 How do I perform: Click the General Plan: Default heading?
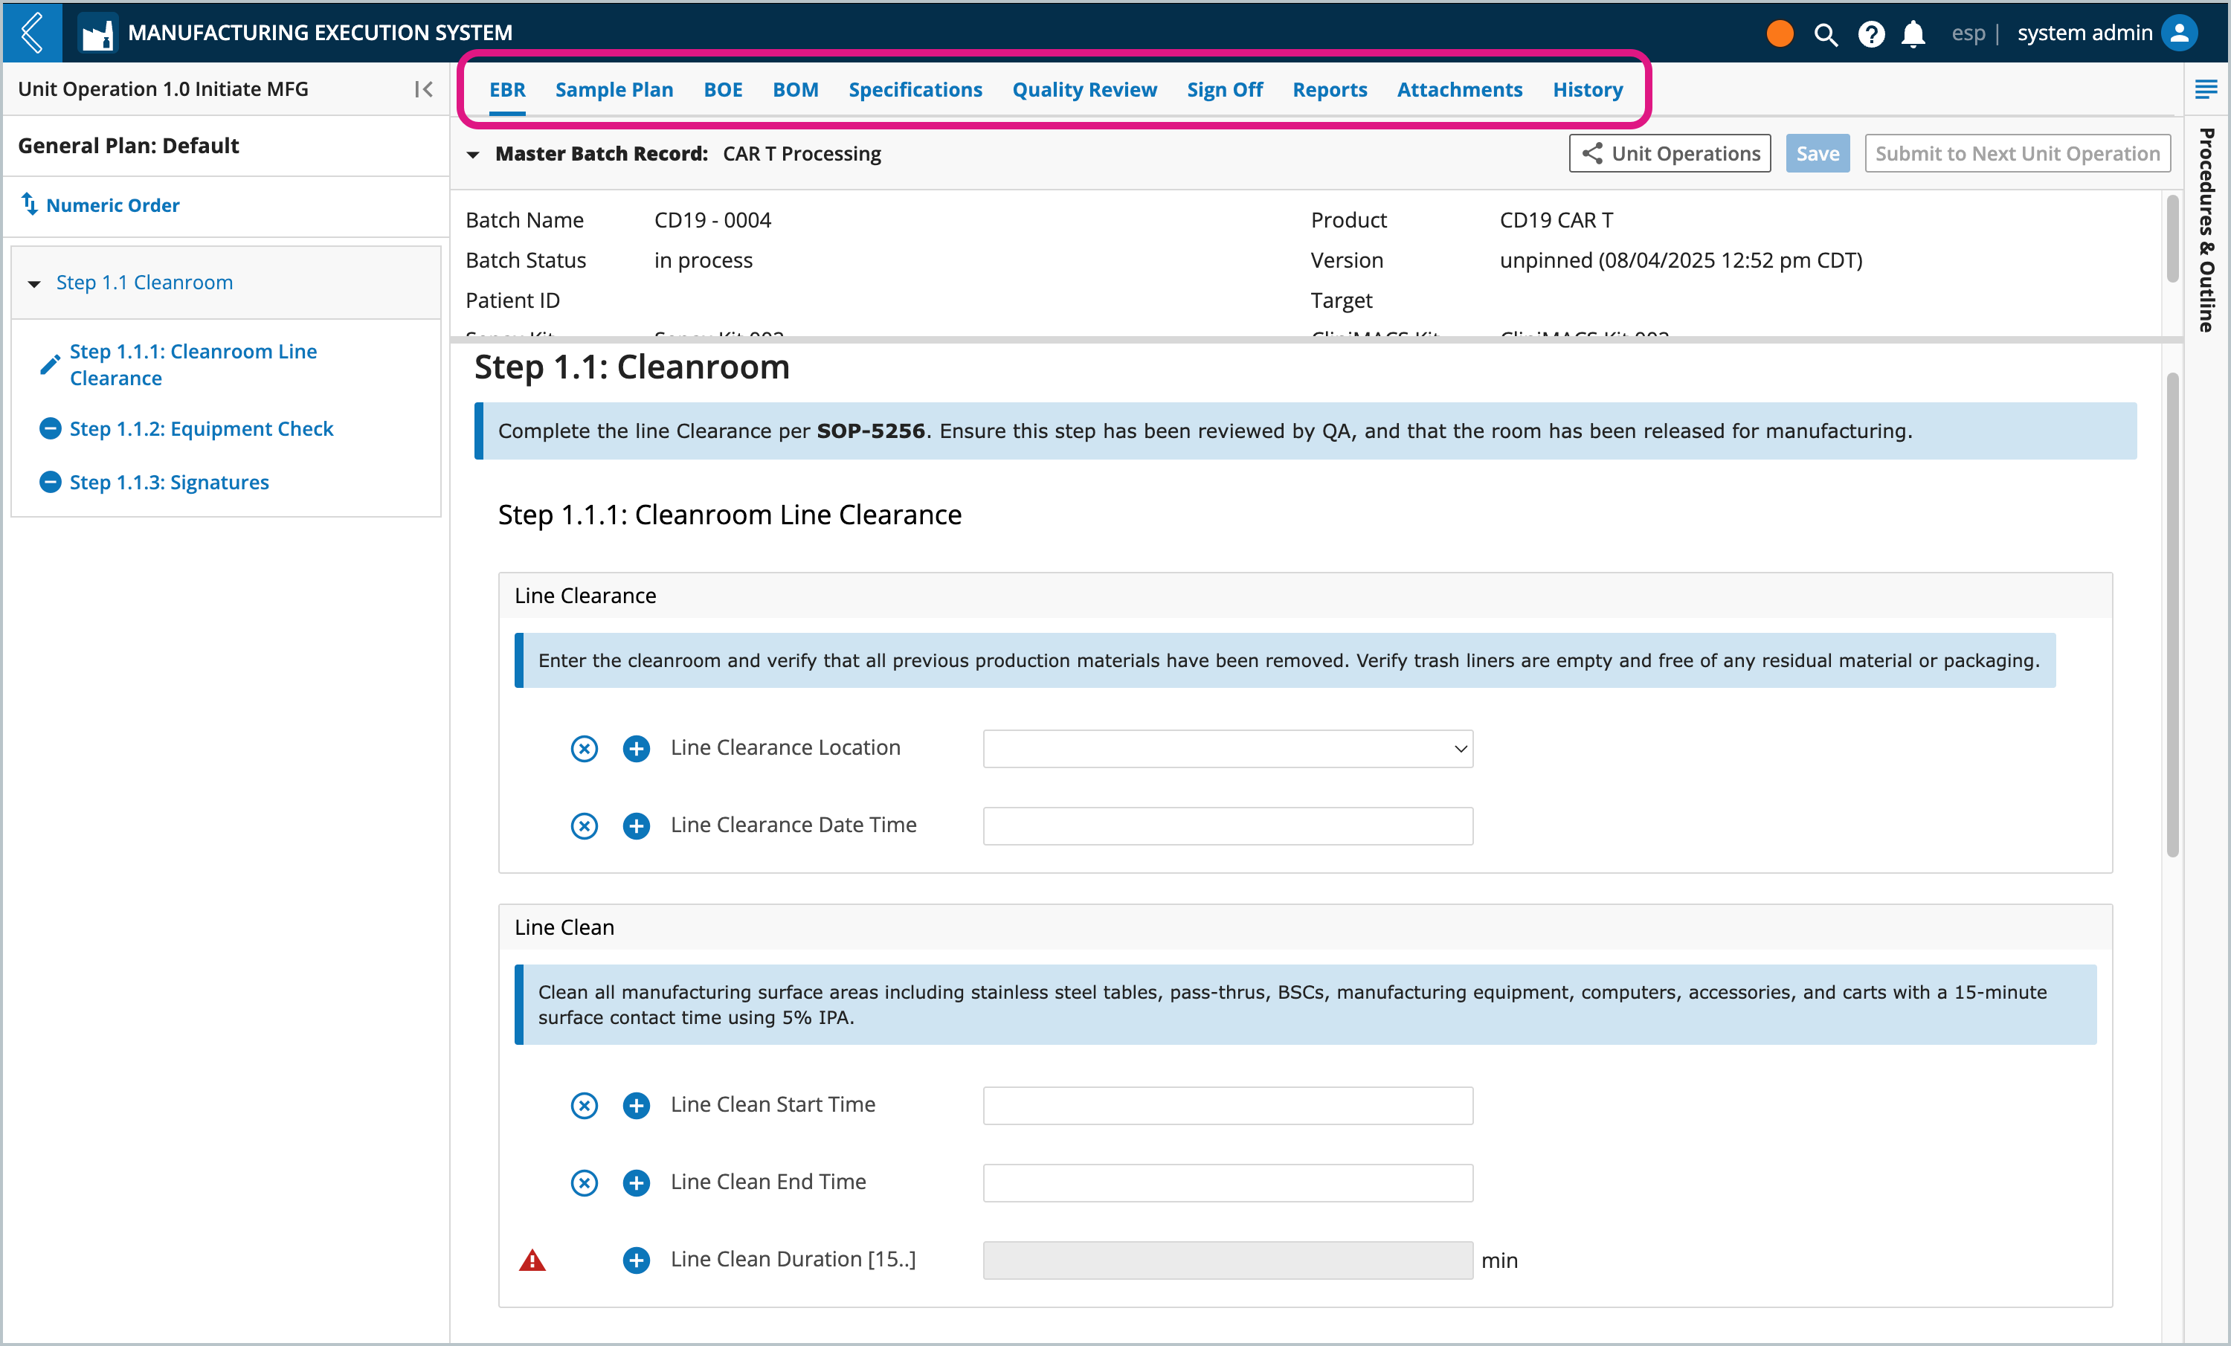(x=129, y=146)
